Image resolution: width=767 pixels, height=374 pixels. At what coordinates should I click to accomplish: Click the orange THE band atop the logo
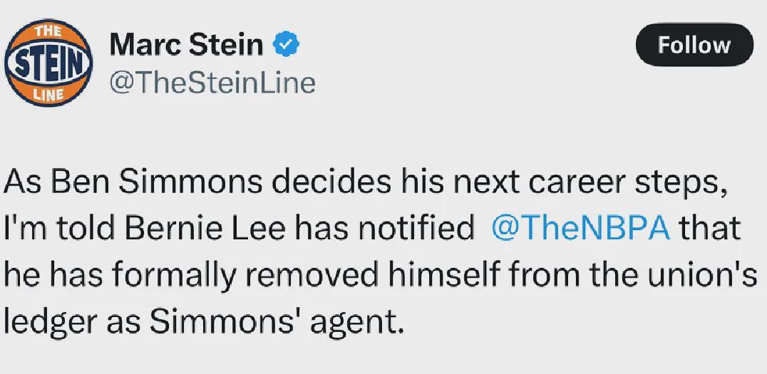tap(47, 32)
